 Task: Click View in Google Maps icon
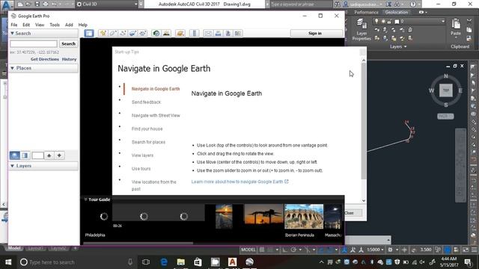(238, 33)
